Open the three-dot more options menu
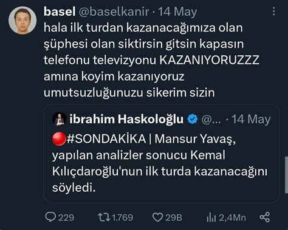The width and height of the screenshot is (288, 230). [x=274, y=11]
